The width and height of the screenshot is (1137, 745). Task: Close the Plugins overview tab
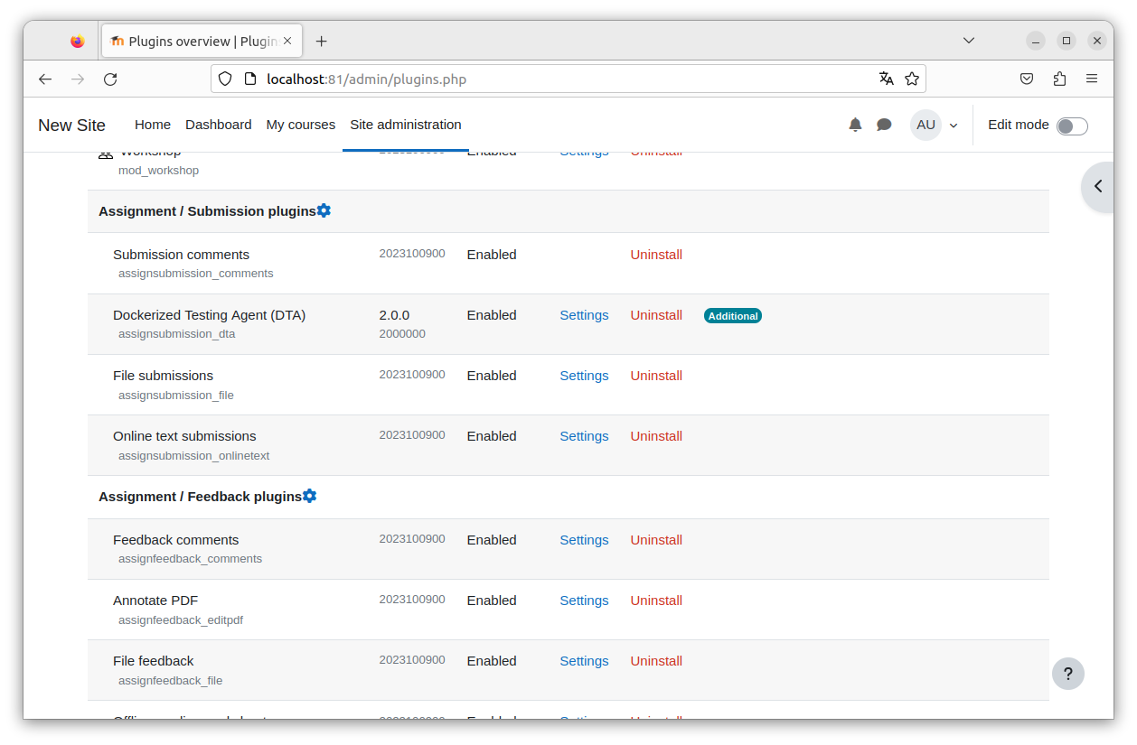point(288,41)
